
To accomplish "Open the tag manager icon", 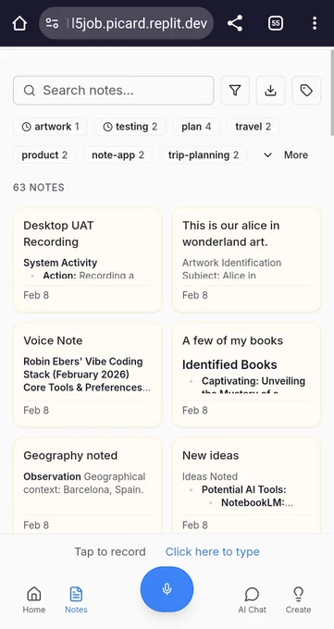I will pos(306,91).
